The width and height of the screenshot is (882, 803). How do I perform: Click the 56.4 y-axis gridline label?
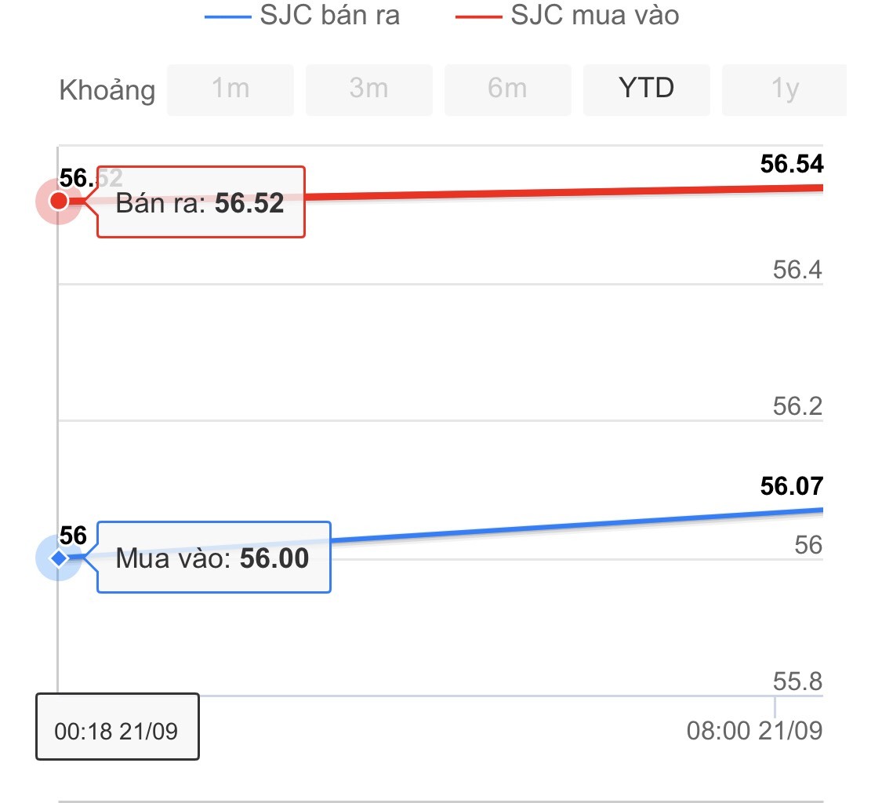pos(797,270)
